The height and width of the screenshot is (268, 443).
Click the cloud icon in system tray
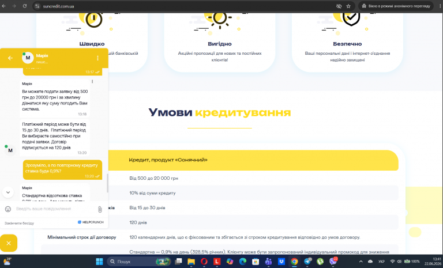tap(370, 262)
